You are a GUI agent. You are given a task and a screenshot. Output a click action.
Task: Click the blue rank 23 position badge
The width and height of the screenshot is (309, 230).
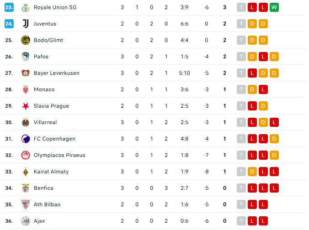point(9,7)
